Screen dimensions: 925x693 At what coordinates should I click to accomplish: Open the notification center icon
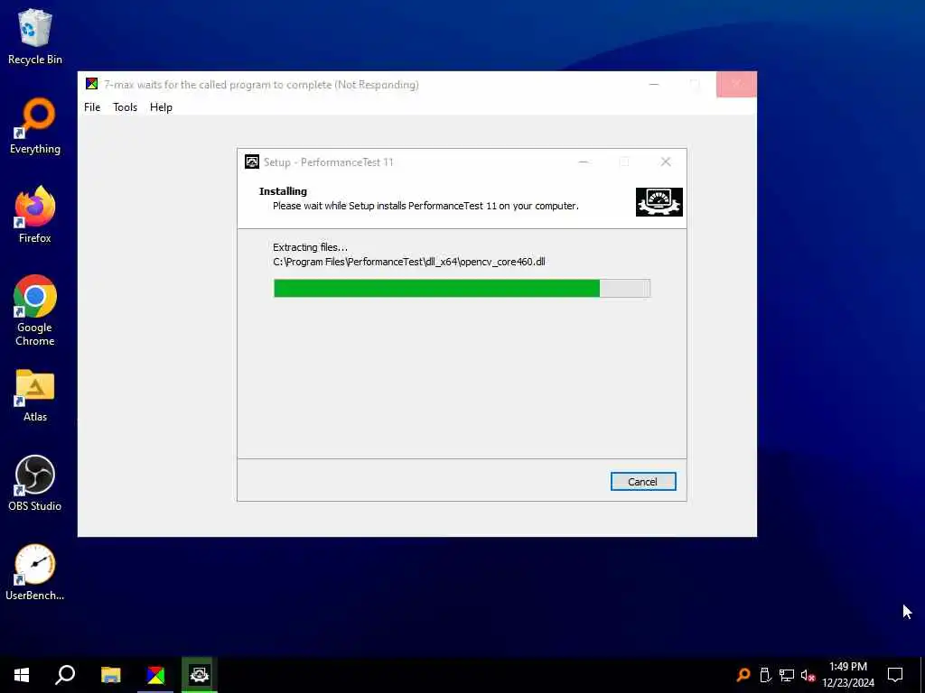[895, 675]
